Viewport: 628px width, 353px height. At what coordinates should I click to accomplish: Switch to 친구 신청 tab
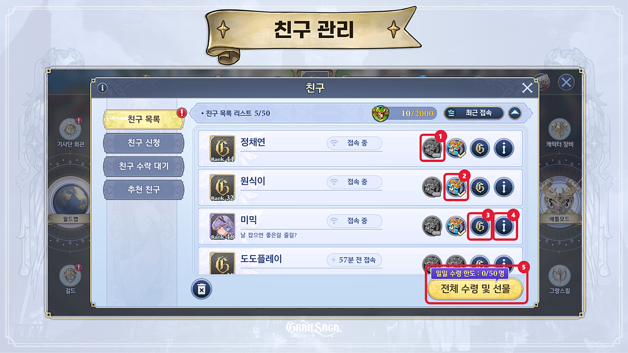(x=144, y=143)
